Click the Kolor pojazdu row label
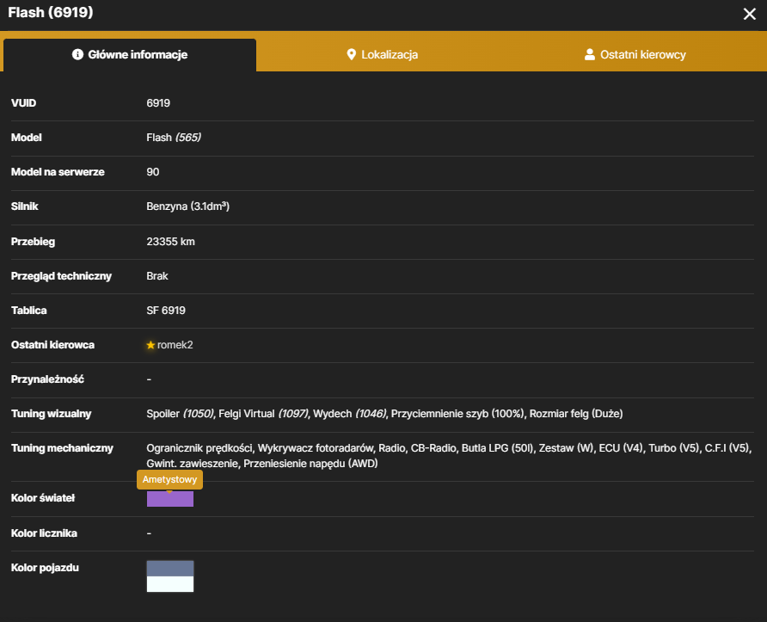Viewport: 767px width, 622px height. (45, 568)
